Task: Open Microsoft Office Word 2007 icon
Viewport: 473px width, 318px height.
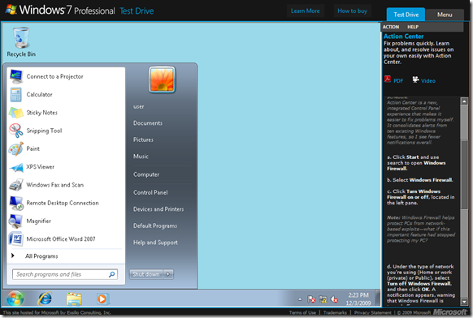Action: [x=16, y=238]
